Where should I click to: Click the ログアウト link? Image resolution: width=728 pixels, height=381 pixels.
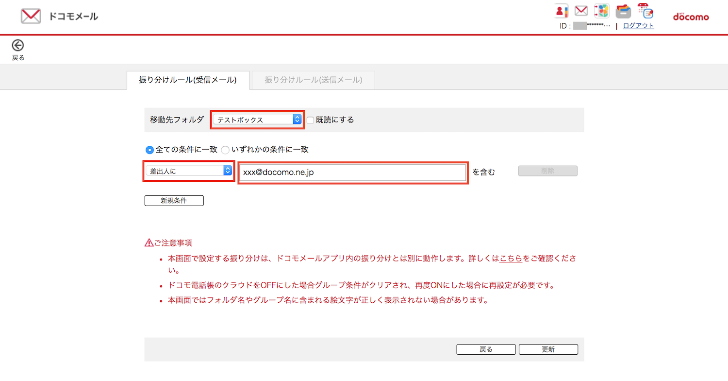click(638, 26)
